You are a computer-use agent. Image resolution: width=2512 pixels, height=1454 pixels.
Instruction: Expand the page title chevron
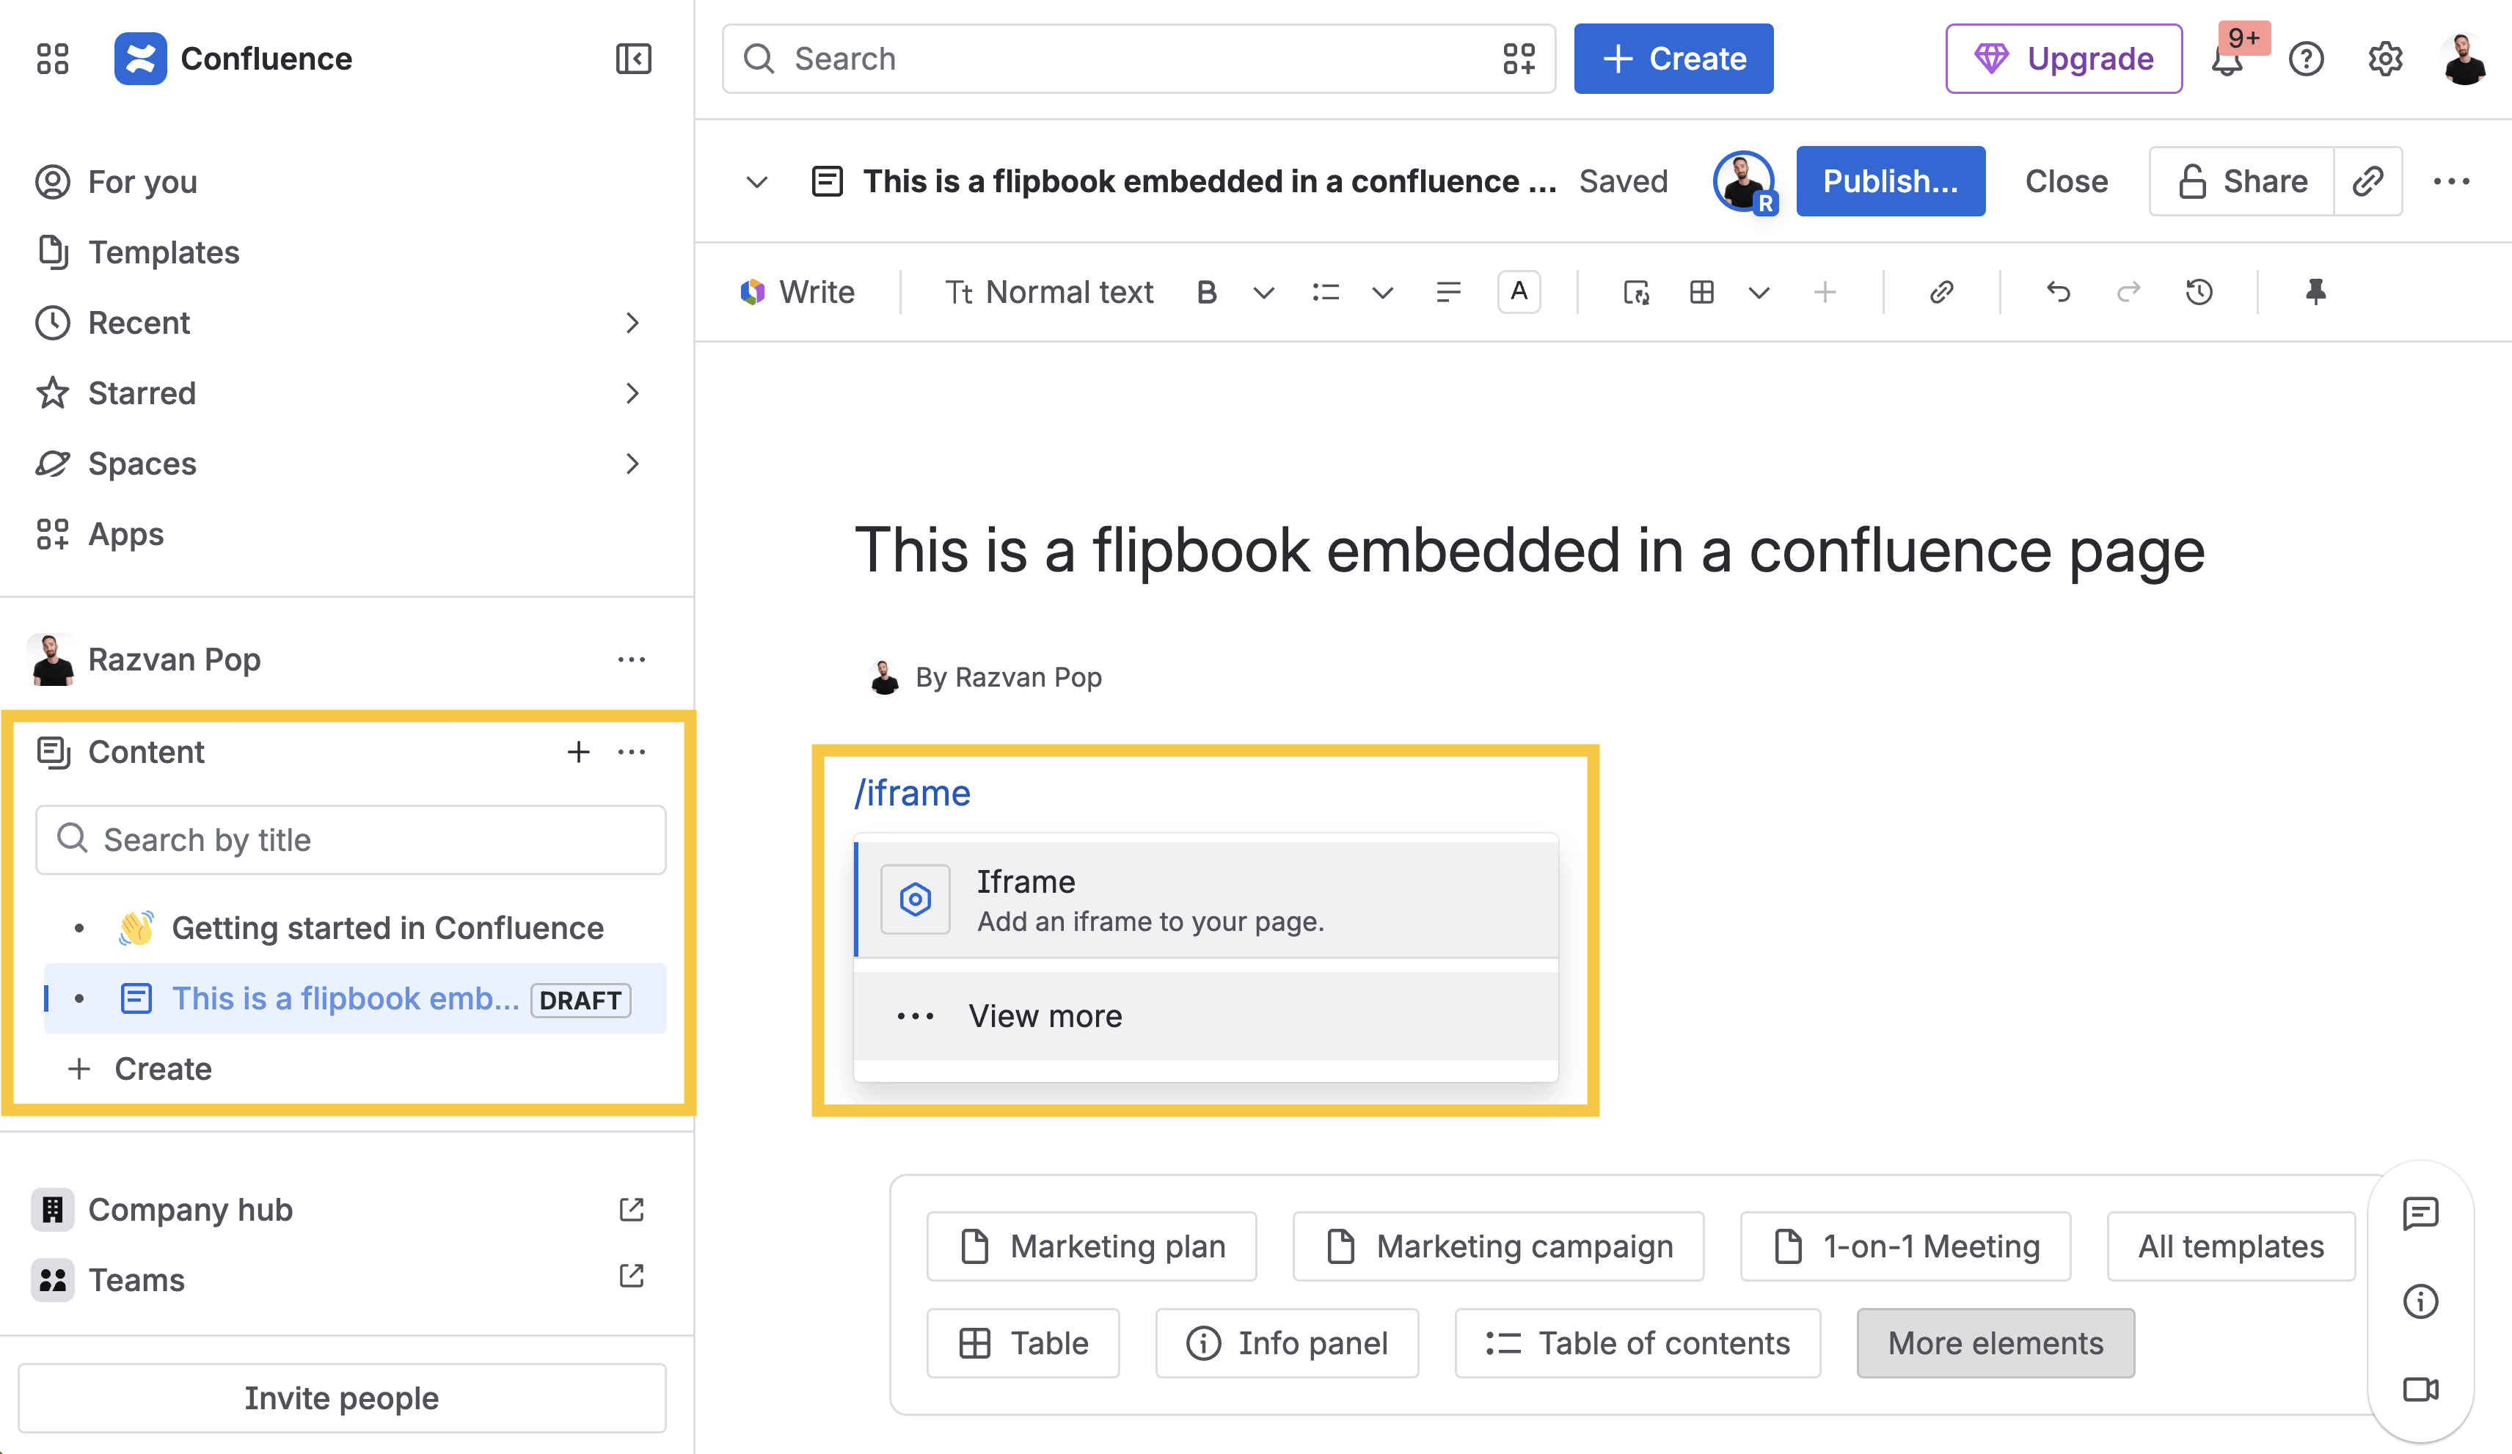pos(756,181)
